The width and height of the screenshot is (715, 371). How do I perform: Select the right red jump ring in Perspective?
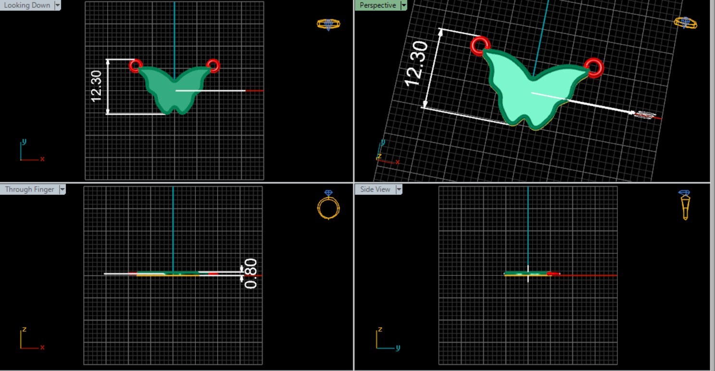pos(594,67)
